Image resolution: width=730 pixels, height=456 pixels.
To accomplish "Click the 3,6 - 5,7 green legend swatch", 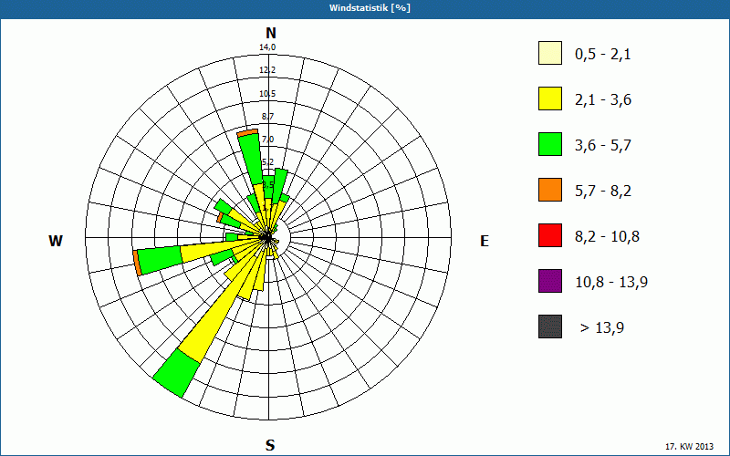I will [x=550, y=144].
